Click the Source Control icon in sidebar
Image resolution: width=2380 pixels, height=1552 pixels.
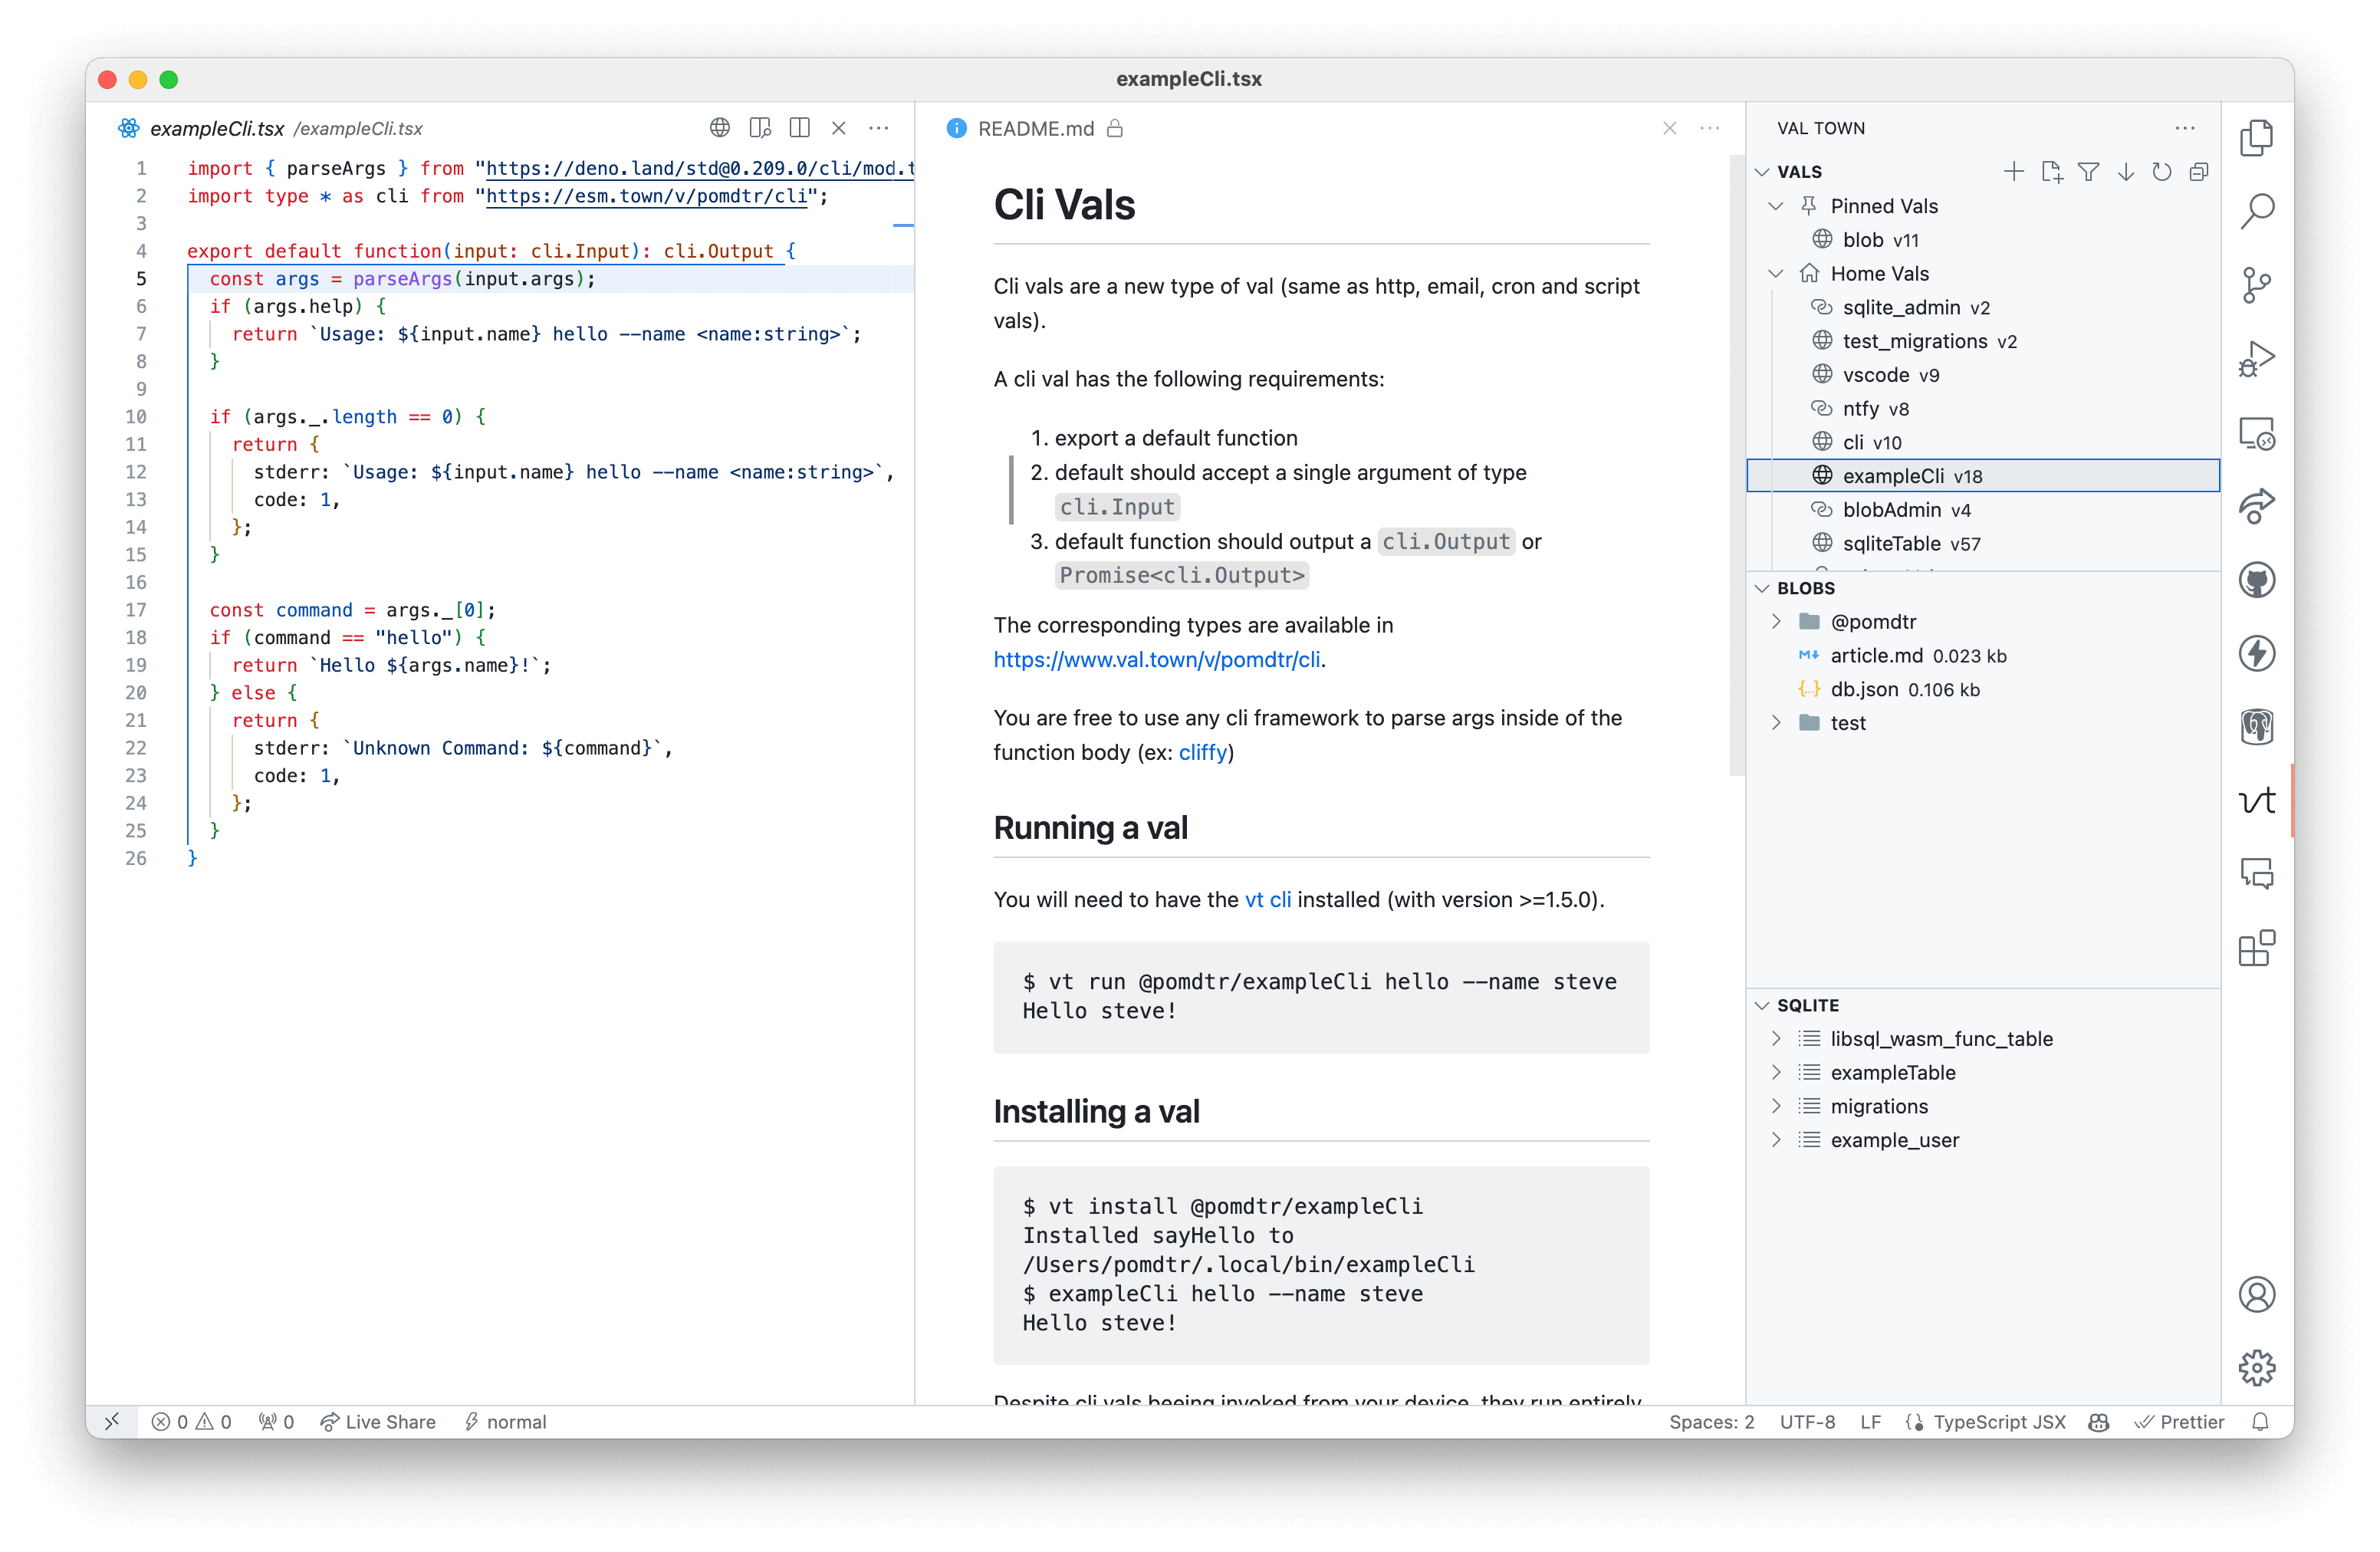(x=2255, y=283)
